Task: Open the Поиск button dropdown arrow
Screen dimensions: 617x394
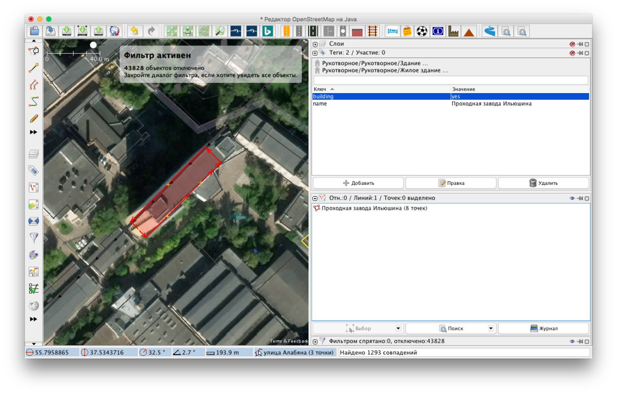Action: pyautogui.click(x=491, y=329)
